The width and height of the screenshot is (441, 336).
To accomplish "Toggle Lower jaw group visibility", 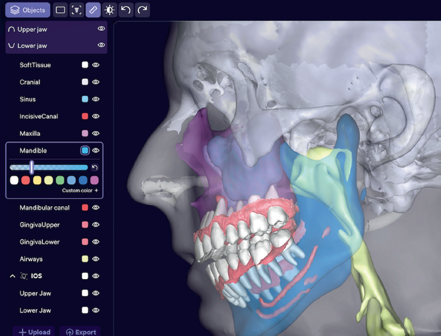I will pyautogui.click(x=101, y=45).
